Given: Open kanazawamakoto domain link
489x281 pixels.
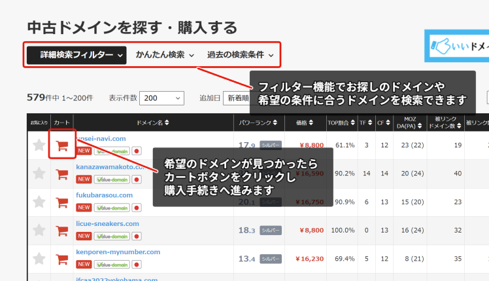Looking at the screenshot, I should pos(110,167).
